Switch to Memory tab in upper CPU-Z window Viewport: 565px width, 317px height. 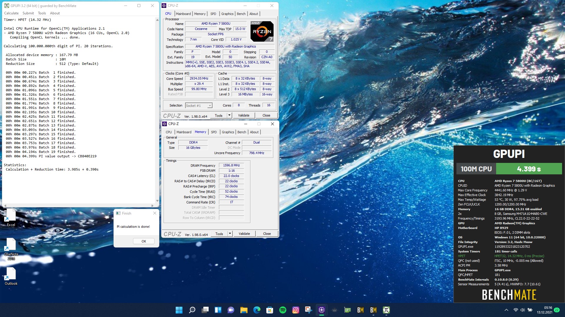pyautogui.click(x=200, y=14)
